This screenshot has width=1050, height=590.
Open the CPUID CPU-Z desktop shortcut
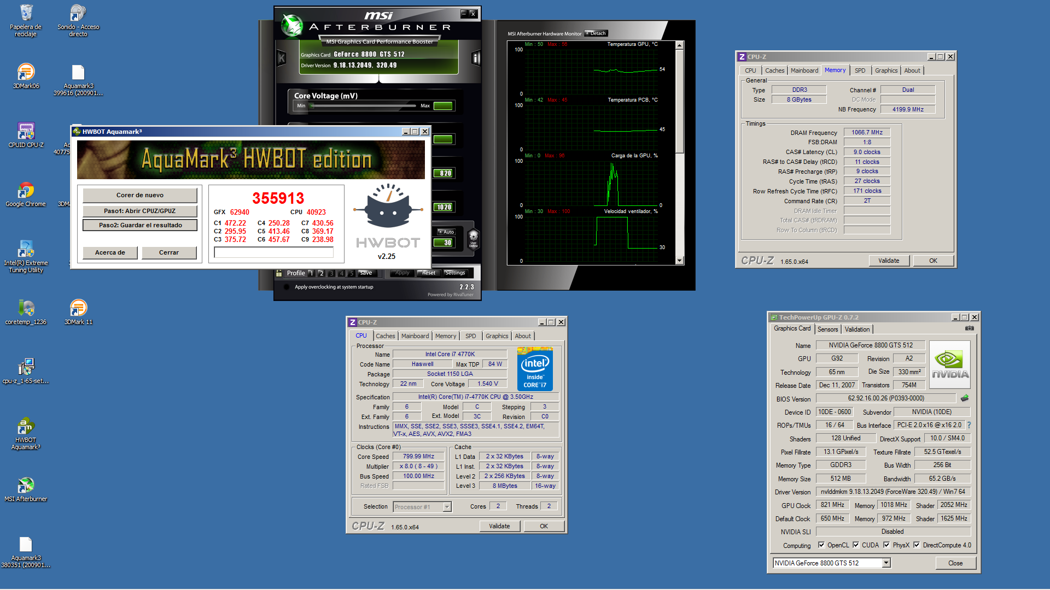pos(26,135)
